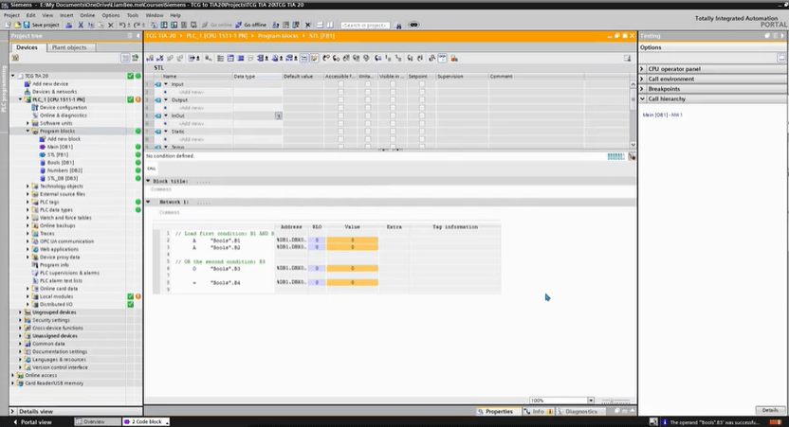Open Add new block in project tree
The height and width of the screenshot is (427, 789).
pyautogui.click(x=64, y=138)
